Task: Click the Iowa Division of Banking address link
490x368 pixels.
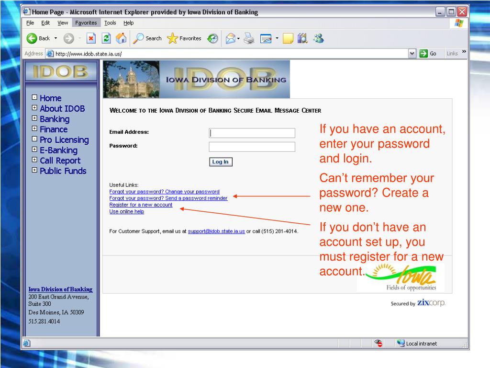Action: pyautogui.click(x=60, y=289)
